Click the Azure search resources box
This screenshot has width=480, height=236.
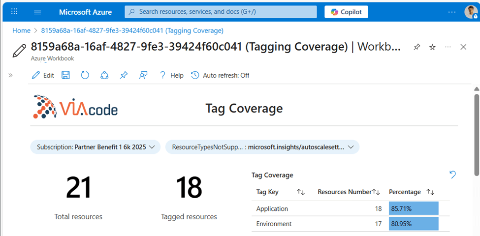(221, 12)
